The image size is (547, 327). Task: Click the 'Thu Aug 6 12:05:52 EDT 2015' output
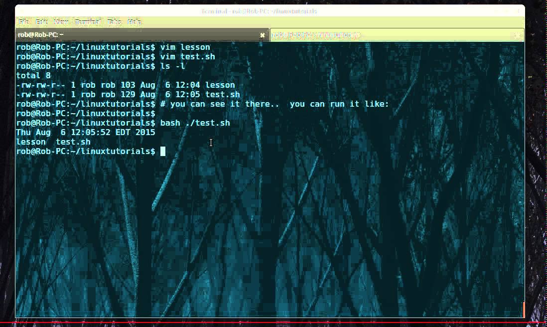[86, 132]
